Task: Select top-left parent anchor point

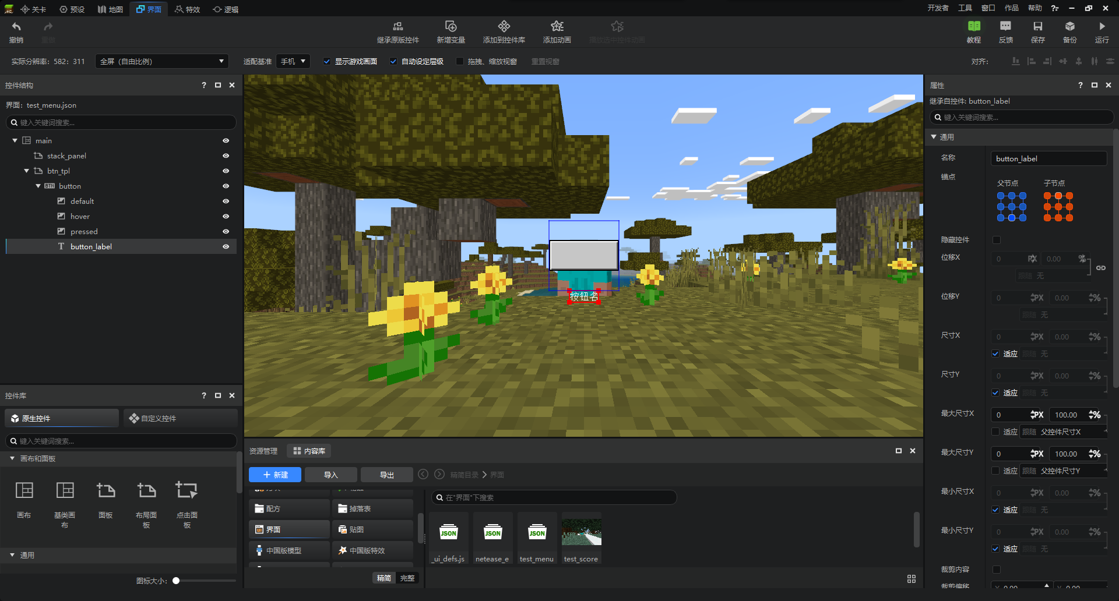Action: (1000, 196)
